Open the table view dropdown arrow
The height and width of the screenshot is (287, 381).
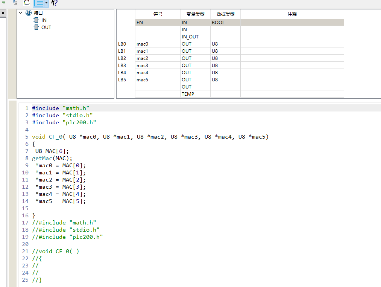tap(46, 3)
